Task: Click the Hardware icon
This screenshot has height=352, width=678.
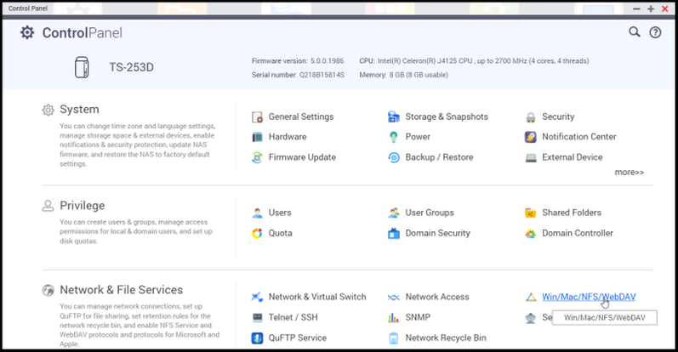Action: click(257, 137)
